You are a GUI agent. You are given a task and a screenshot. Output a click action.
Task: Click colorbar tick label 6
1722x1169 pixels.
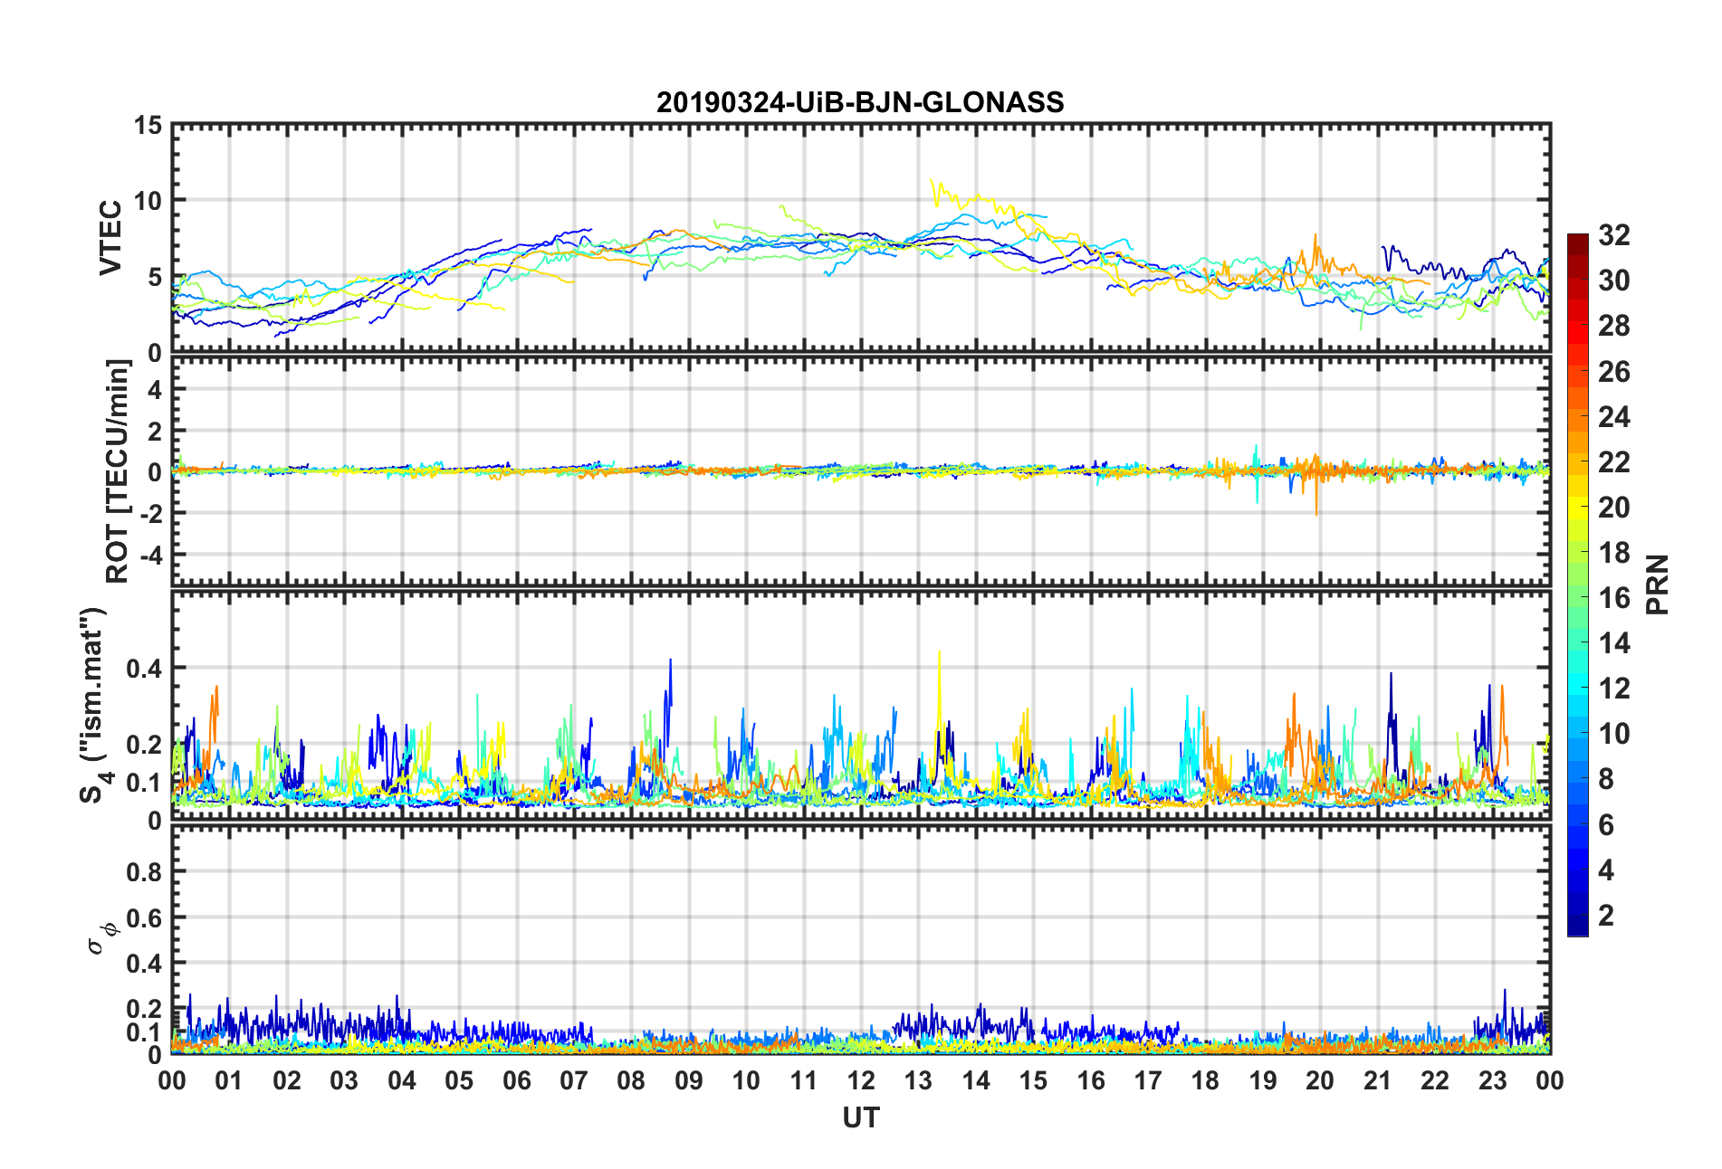(x=1606, y=824)
